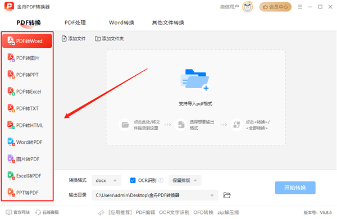337x219 pixels.
Task: Choose the 图片转PDF sidebar icon
Action: click(11, 159)
